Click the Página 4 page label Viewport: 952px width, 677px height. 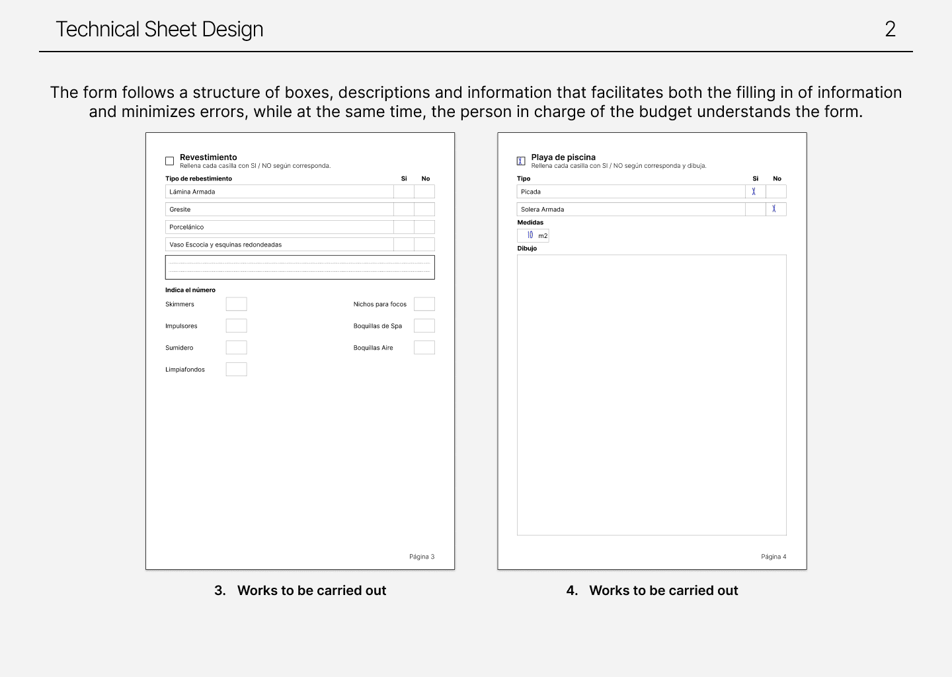(773, 557)
